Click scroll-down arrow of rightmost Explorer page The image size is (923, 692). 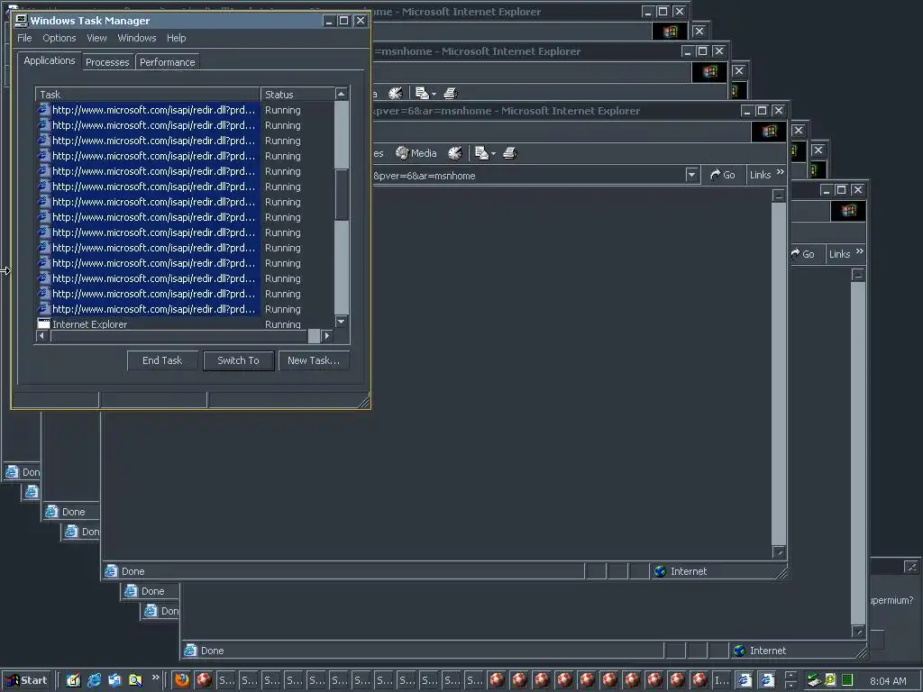[x=858, y=632]
